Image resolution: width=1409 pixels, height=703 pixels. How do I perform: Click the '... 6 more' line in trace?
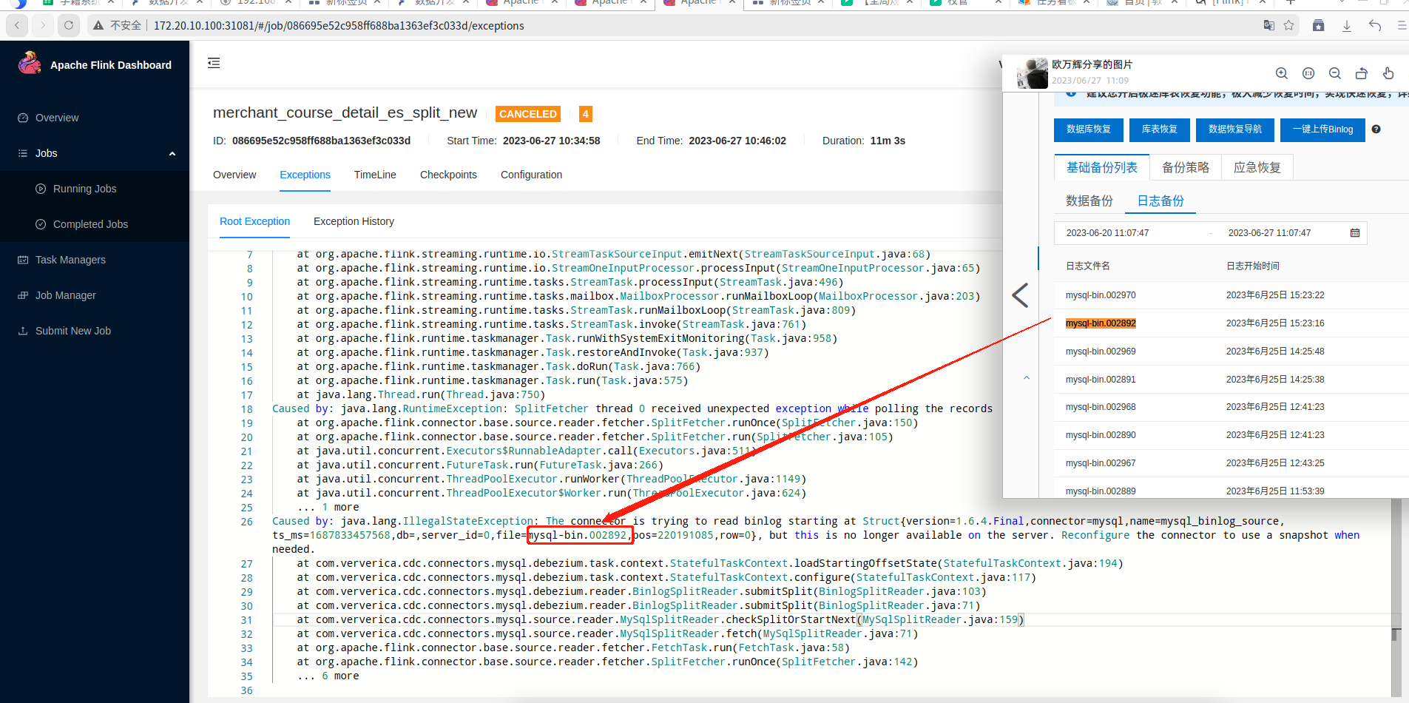[x=328, y=676]
